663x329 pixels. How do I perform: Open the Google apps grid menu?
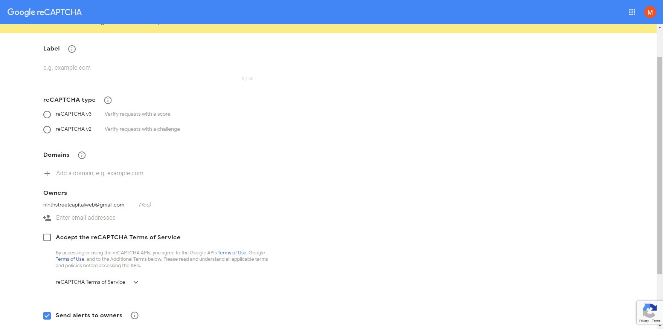tap(632, 12)
